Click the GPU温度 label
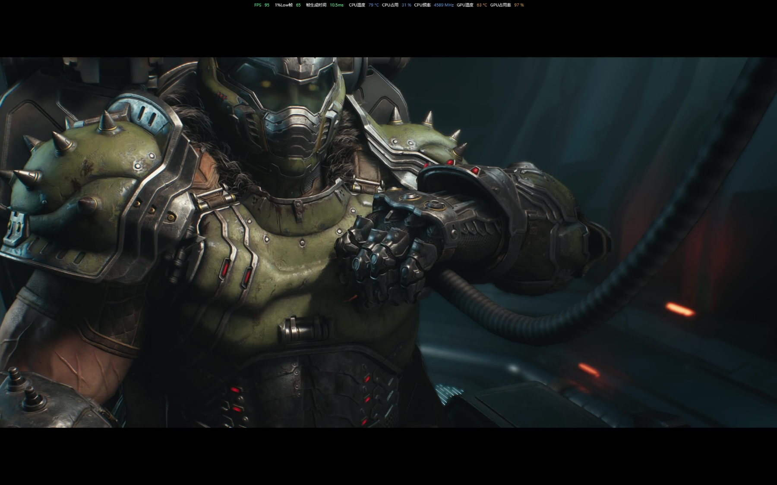777x485 pixels. pyautogui.click(x=465, y=5)
